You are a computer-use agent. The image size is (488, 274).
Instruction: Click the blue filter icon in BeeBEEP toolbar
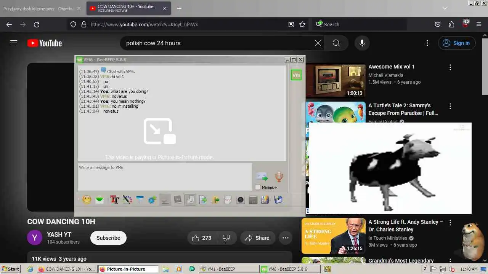[140, 200]
